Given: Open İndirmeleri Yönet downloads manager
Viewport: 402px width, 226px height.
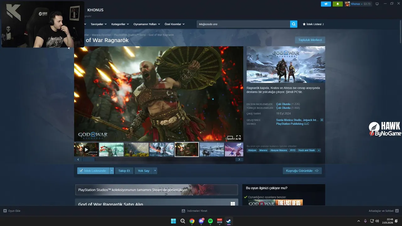Looking at the screenshot, I should click(x=194, y=211).
